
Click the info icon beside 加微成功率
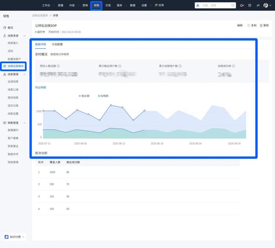click(x=233, y=66)
